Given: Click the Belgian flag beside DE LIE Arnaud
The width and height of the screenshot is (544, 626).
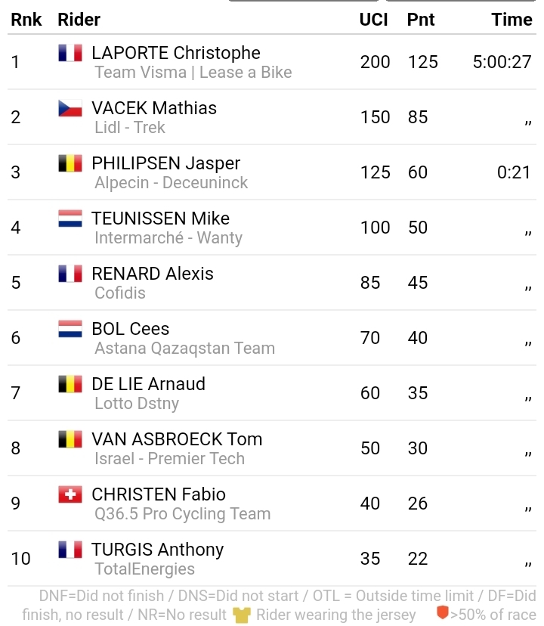Looking at the screenshot, I should click(x=70, y=384).
